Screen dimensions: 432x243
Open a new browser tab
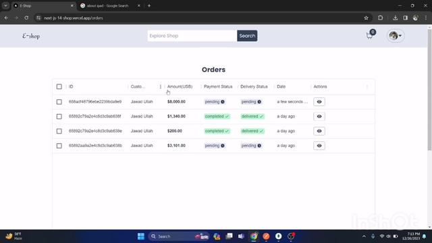click(x=149, y=5)
